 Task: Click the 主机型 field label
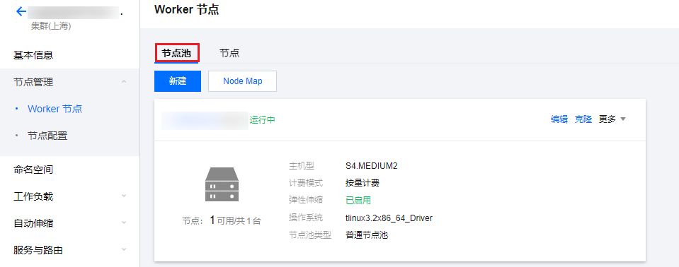tap(302, 166)
